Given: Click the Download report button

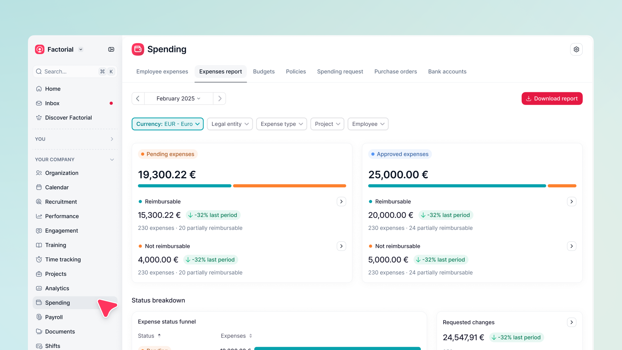Looking at the screenshot, I should coord(552,99).
